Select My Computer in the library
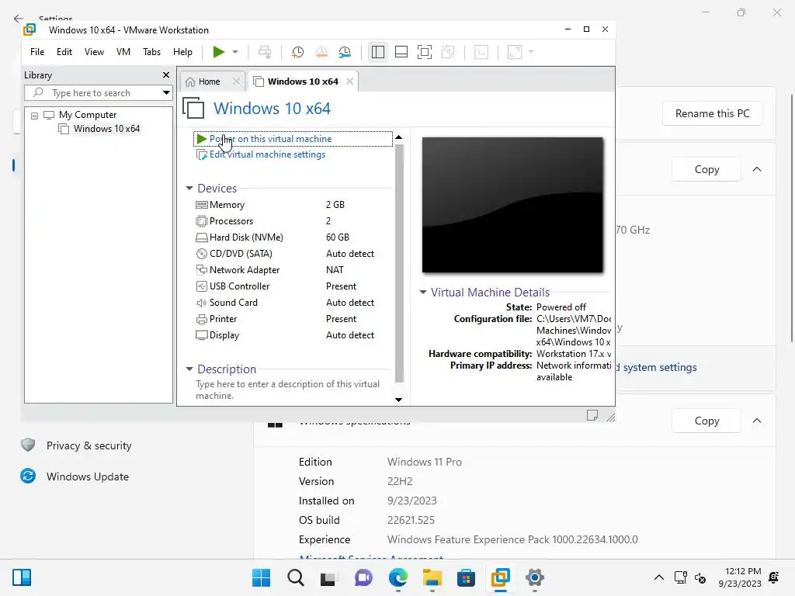Screen dimensions: 795x596 [x=88, y=115]
